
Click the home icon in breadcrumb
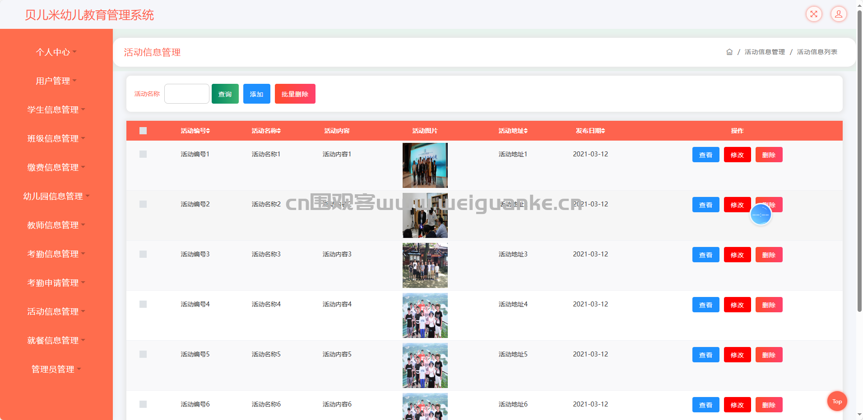coord(729,52)
